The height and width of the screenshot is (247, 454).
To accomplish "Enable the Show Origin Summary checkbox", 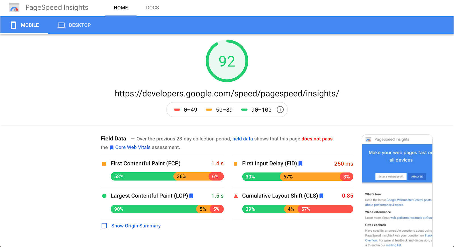I will tap(104, 226).
